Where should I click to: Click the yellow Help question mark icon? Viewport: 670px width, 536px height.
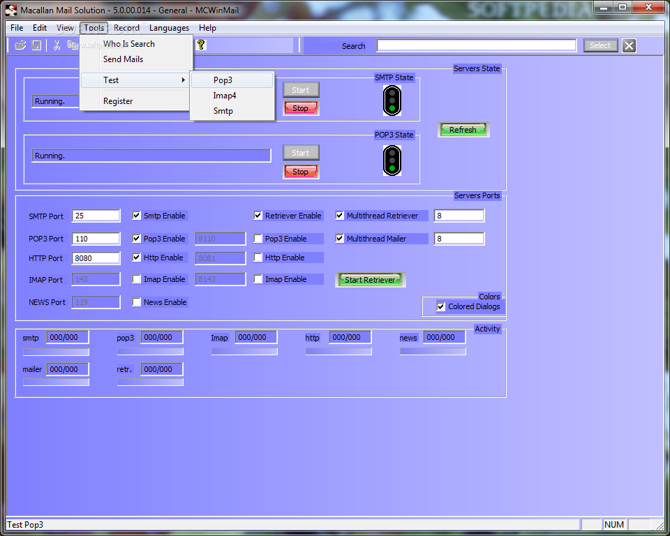pos(201,45)
